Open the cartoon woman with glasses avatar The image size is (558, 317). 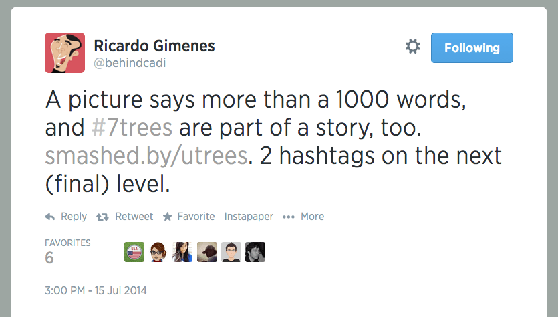point(158,252)
